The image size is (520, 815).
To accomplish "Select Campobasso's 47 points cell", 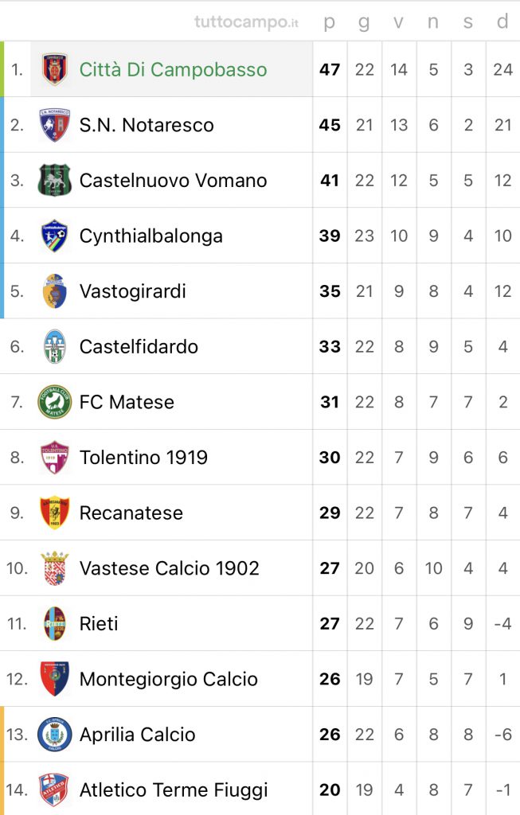I will (330, 69).
